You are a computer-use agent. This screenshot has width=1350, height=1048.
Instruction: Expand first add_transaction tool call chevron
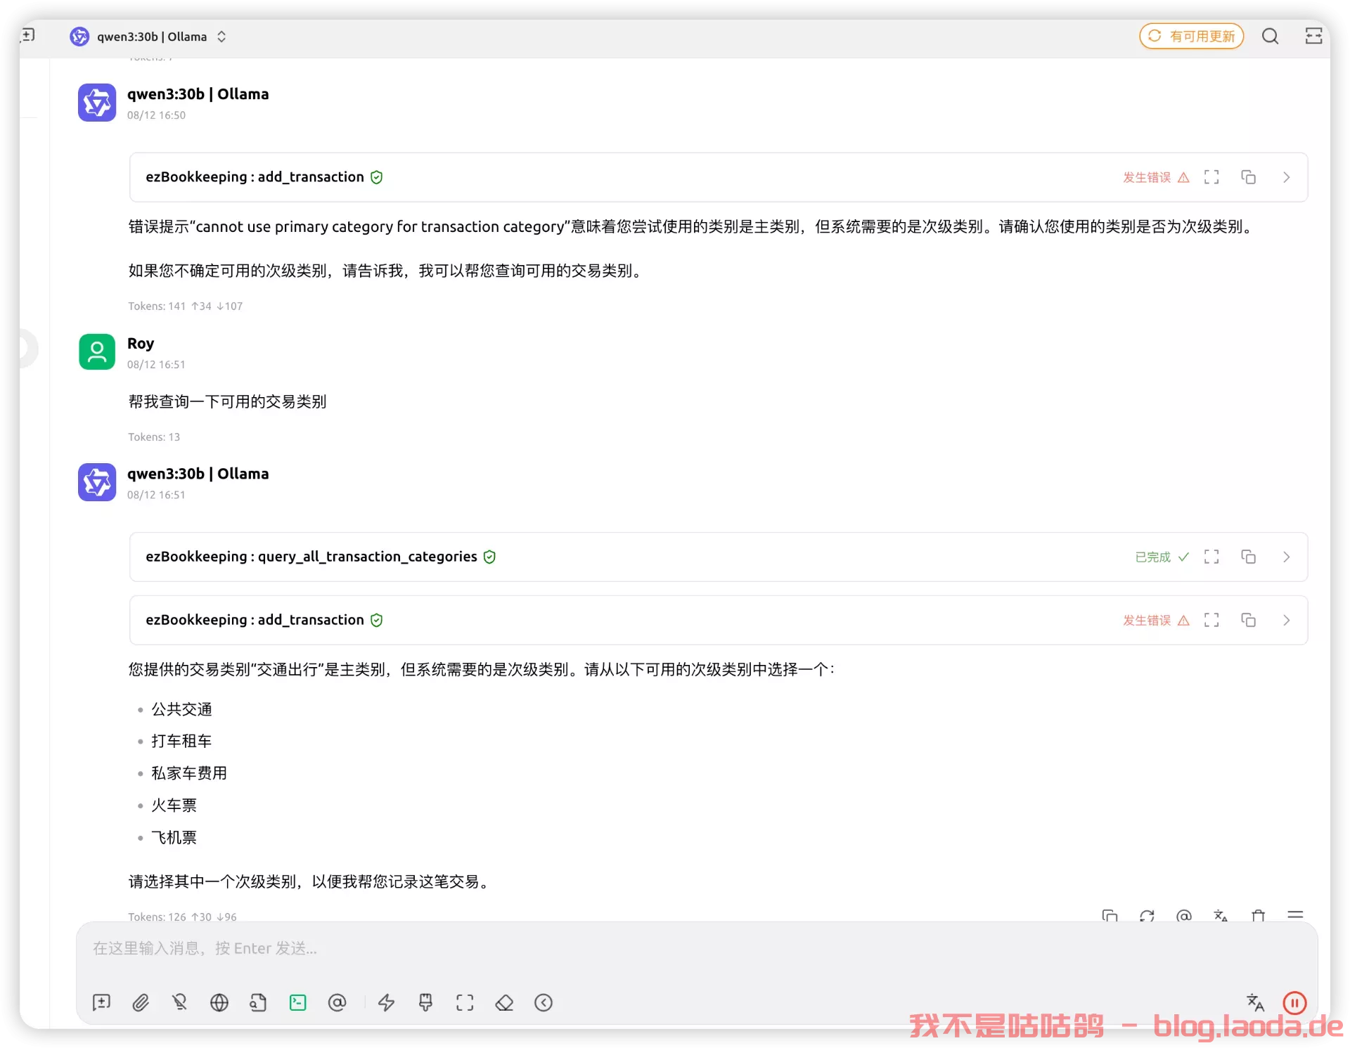point(1286,177)
